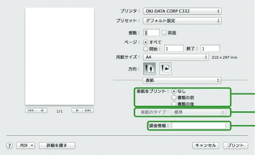Click the プリント button
255x155 pixels.
coord(235,146)
